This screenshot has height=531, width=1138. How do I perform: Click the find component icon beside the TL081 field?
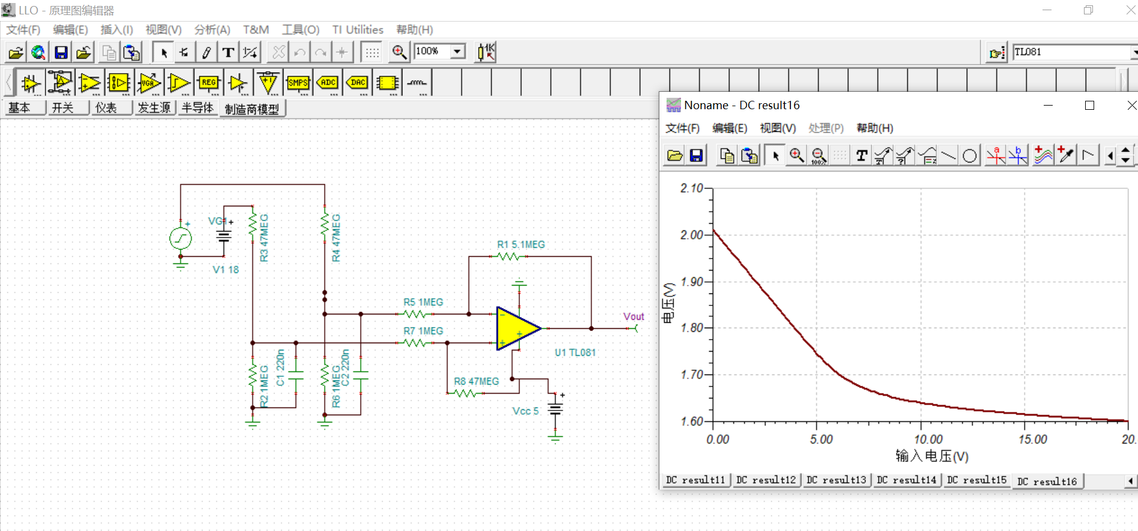pos(997,53)
